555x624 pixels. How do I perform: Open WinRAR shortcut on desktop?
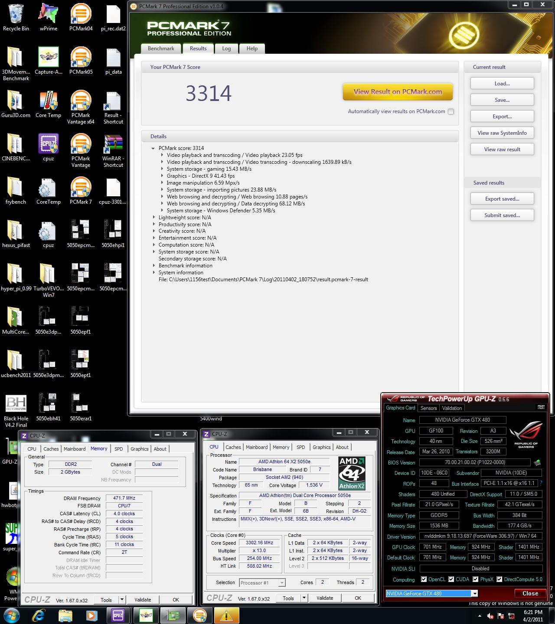(x=113, y=150)
